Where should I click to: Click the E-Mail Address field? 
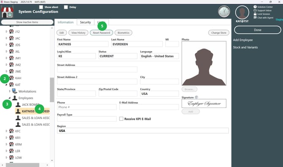[149, 107]
